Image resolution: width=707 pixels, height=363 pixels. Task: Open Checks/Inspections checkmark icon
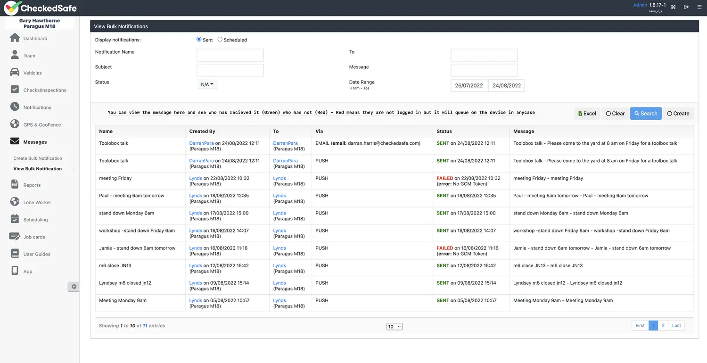(x=15, y=90)
